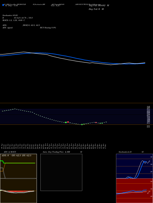Screen dimensions: 153x203
Task: Select the 'Intra Day Trading Price & MR' title
Action: tap(56, 152)
